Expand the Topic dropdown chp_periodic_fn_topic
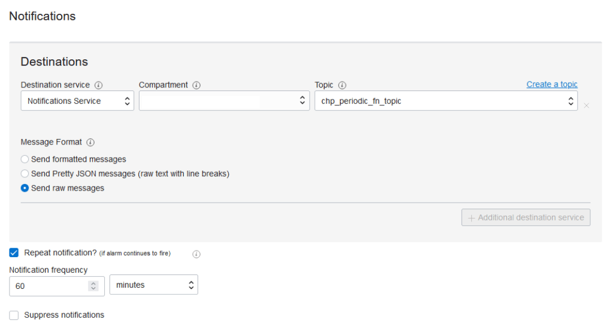This screenshot has height=335, width=613. pos(445,101)
